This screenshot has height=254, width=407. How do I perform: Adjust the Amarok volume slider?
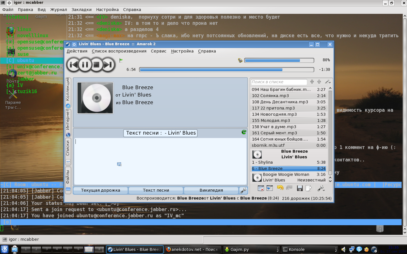(x=279, y=60)
